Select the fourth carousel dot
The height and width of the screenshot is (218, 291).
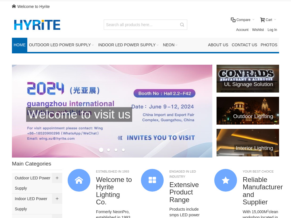123,150
